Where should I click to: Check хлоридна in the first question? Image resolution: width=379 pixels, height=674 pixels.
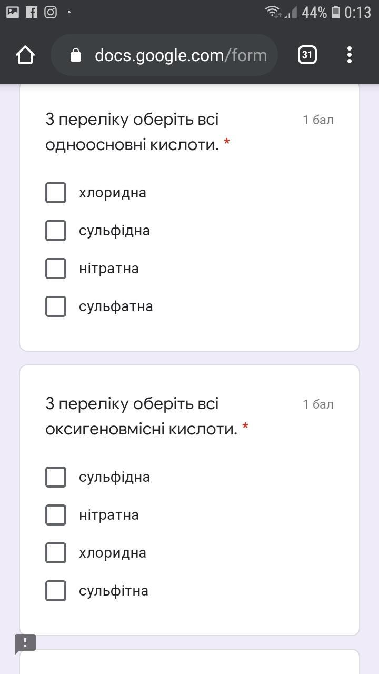tap(56, 193)
